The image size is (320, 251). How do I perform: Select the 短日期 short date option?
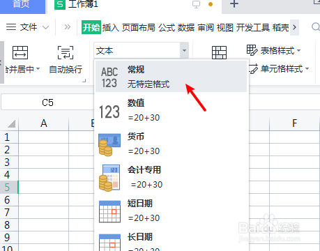click(x=171, y=211)
